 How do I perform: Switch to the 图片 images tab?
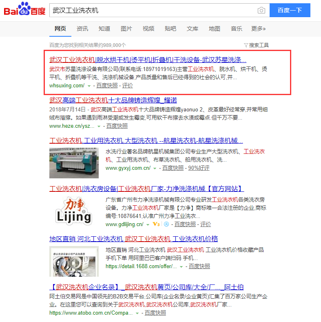point(126,29)
